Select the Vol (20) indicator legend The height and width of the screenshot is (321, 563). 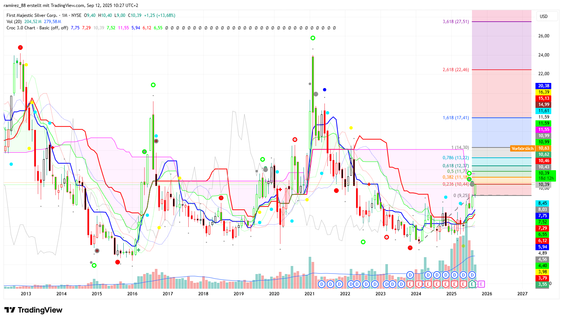pos(14,22)
